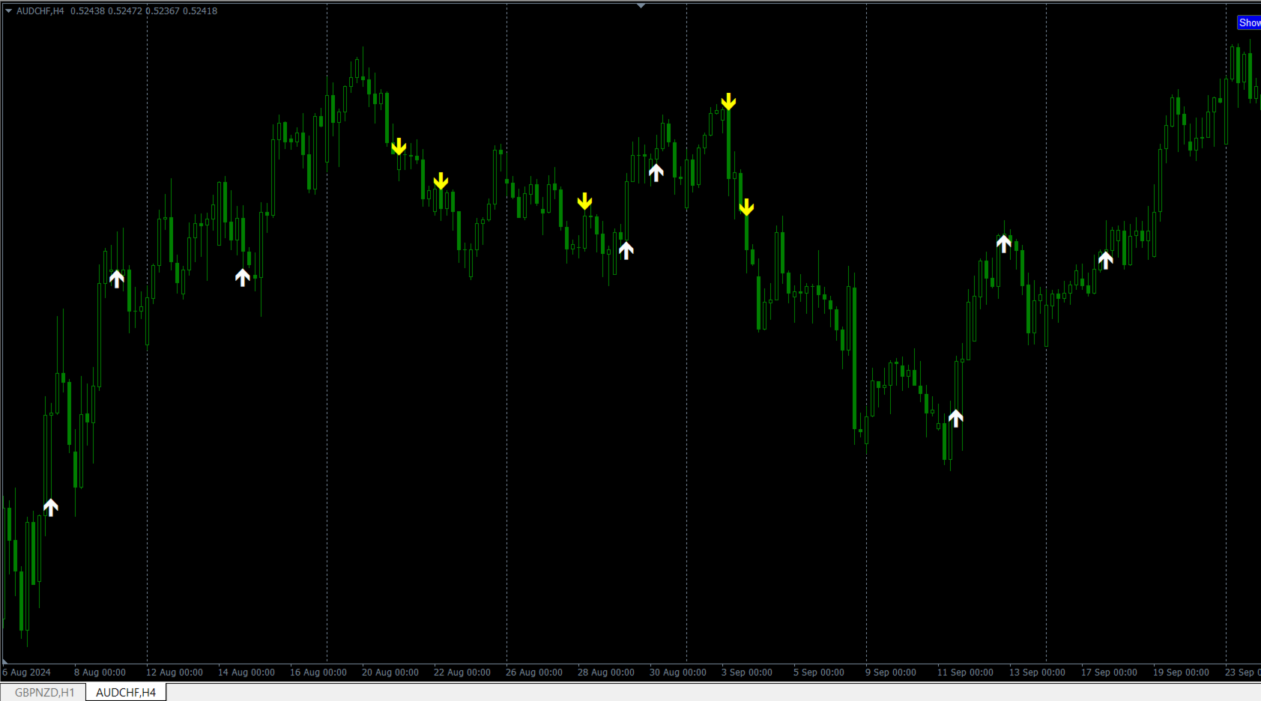Click the close price 0.52418

200,11
